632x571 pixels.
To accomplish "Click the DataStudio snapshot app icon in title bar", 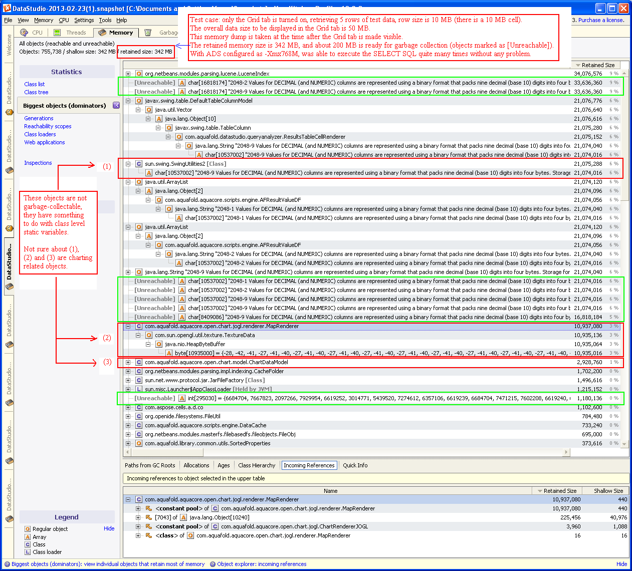I will pos(7,8).
